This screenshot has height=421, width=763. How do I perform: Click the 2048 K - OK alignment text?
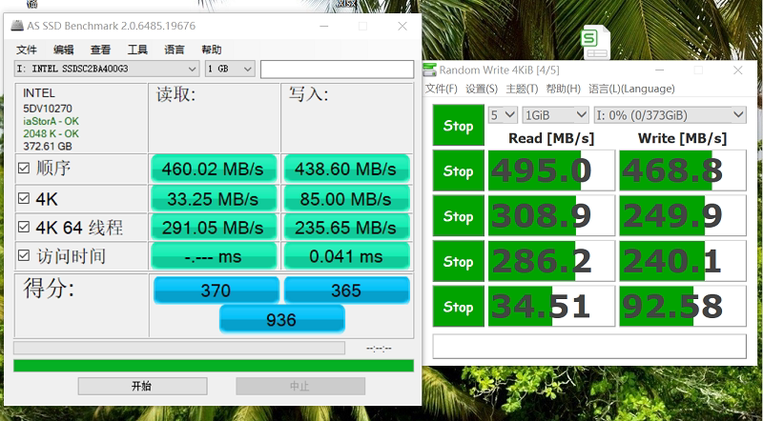click(51, 133)
